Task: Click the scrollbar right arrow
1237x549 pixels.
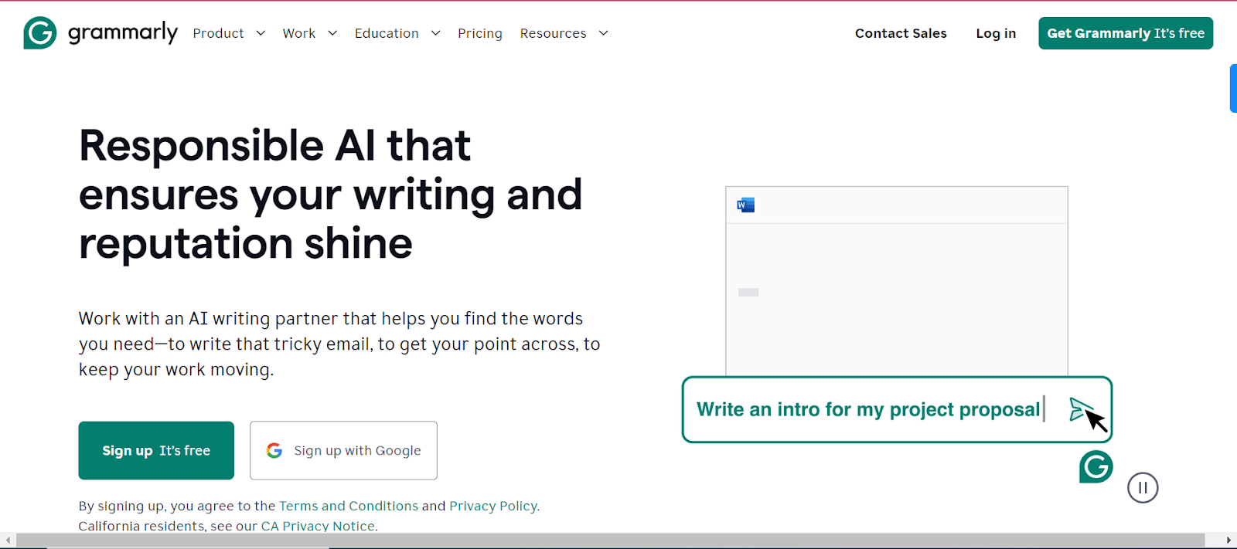Action: [1228, 540]
